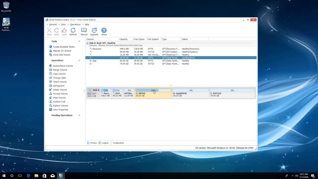Click the Check Volume icon
The width and height of the screenshot is (318, 179).
[x=51, y=82]
